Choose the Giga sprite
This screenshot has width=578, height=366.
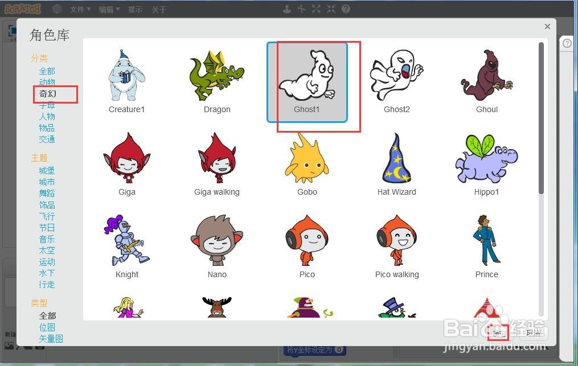click(127, 164)
